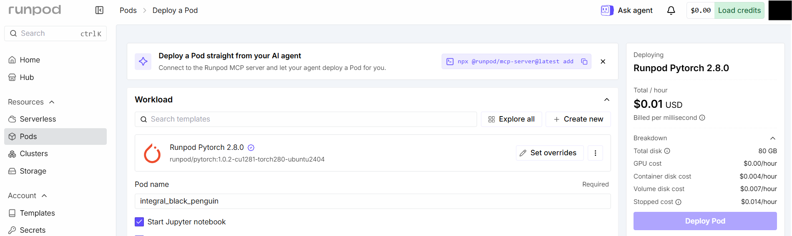Click the sparkle AI agent icon
This screenshot has width=792, height=236.
coord(143,62)
